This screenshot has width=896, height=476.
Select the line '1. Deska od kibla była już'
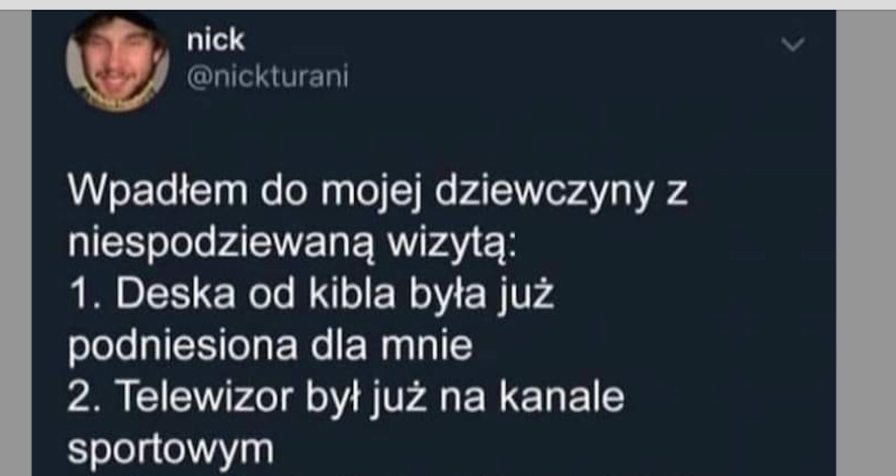[x=311, y=295]
